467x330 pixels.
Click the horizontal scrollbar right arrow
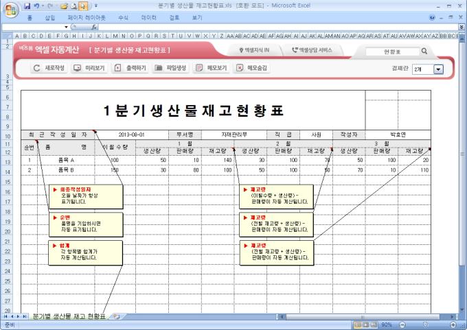coord(453,317)
